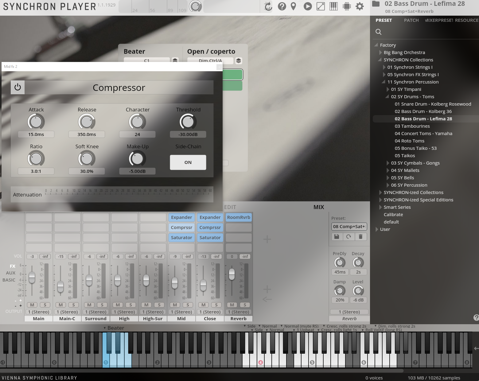Click the help question mark icon
This screenshot has width=479, height=381.
[x=282, y=6]
